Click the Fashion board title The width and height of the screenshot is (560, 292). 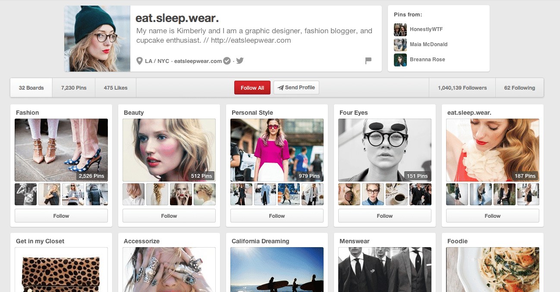[28, 113]
